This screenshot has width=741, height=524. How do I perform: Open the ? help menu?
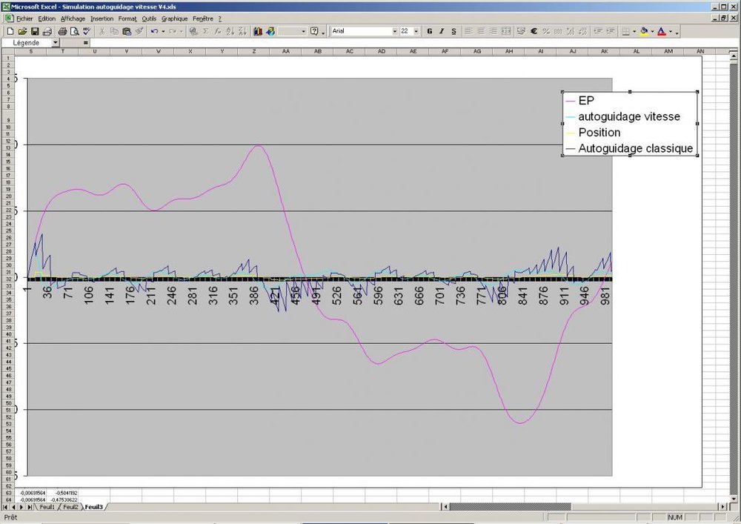coord(220,19)
